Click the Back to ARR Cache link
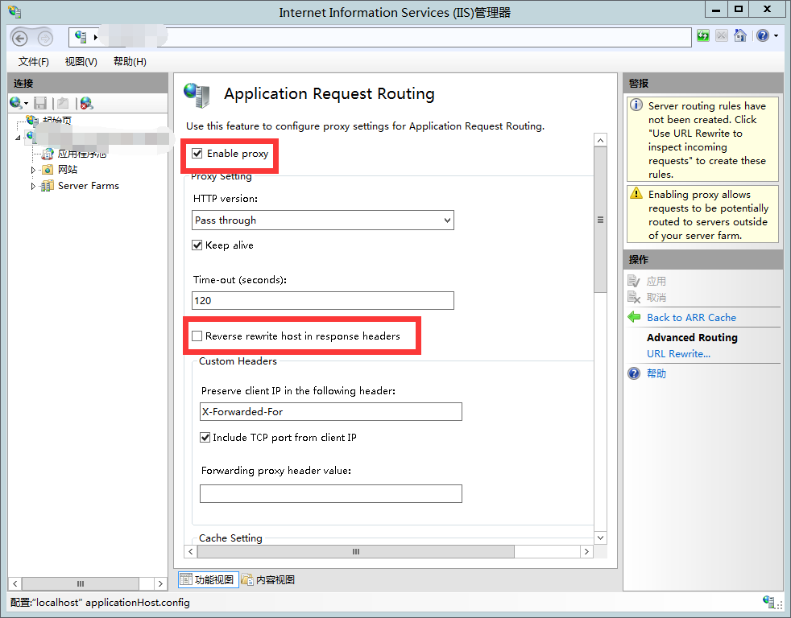Image resolution: width=791 pixels, height=618 pixels. click(x=691, y=318)
